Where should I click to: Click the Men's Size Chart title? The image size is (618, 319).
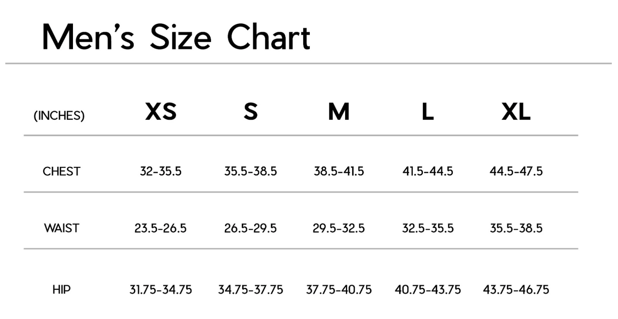click(x=176, y=37)
